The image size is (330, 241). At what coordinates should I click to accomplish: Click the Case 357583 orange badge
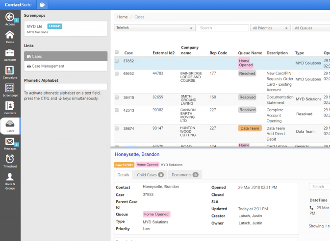tap(124, 165)
